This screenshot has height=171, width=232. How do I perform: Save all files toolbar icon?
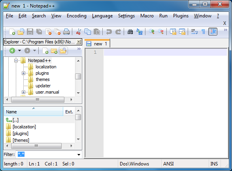pos(39,32)
